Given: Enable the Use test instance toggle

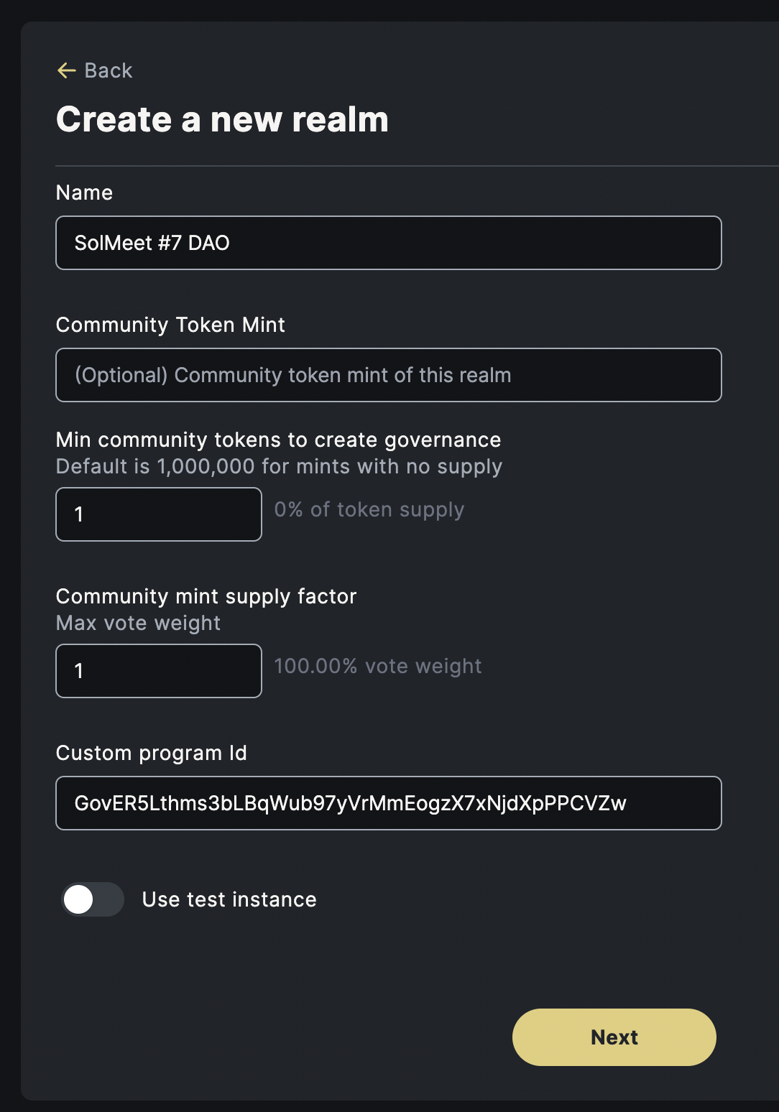Looking at the screenshot, I should click(x=93, y=899).
